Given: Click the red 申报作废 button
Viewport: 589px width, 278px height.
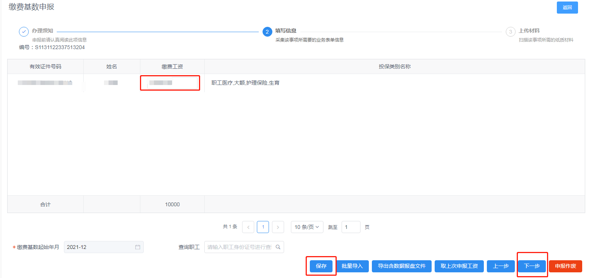Looking at the screenshot, I should click(566, 266).
